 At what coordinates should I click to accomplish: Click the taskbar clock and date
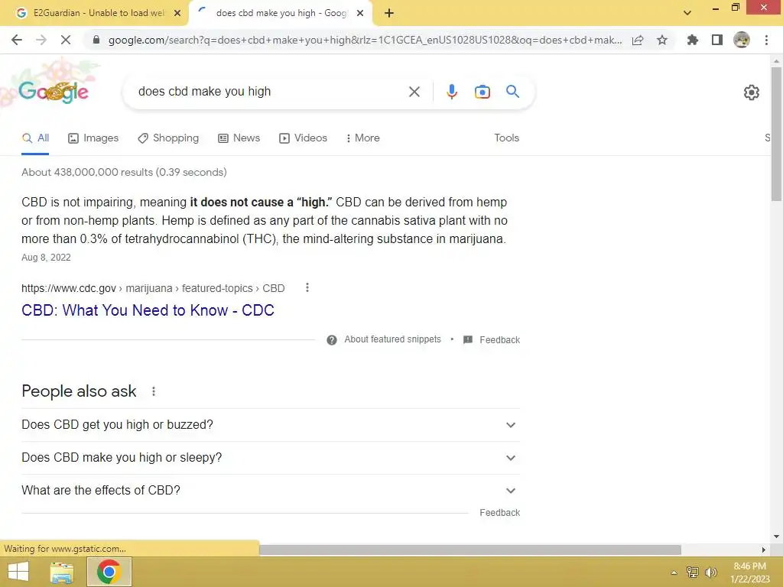coord(749,572)
